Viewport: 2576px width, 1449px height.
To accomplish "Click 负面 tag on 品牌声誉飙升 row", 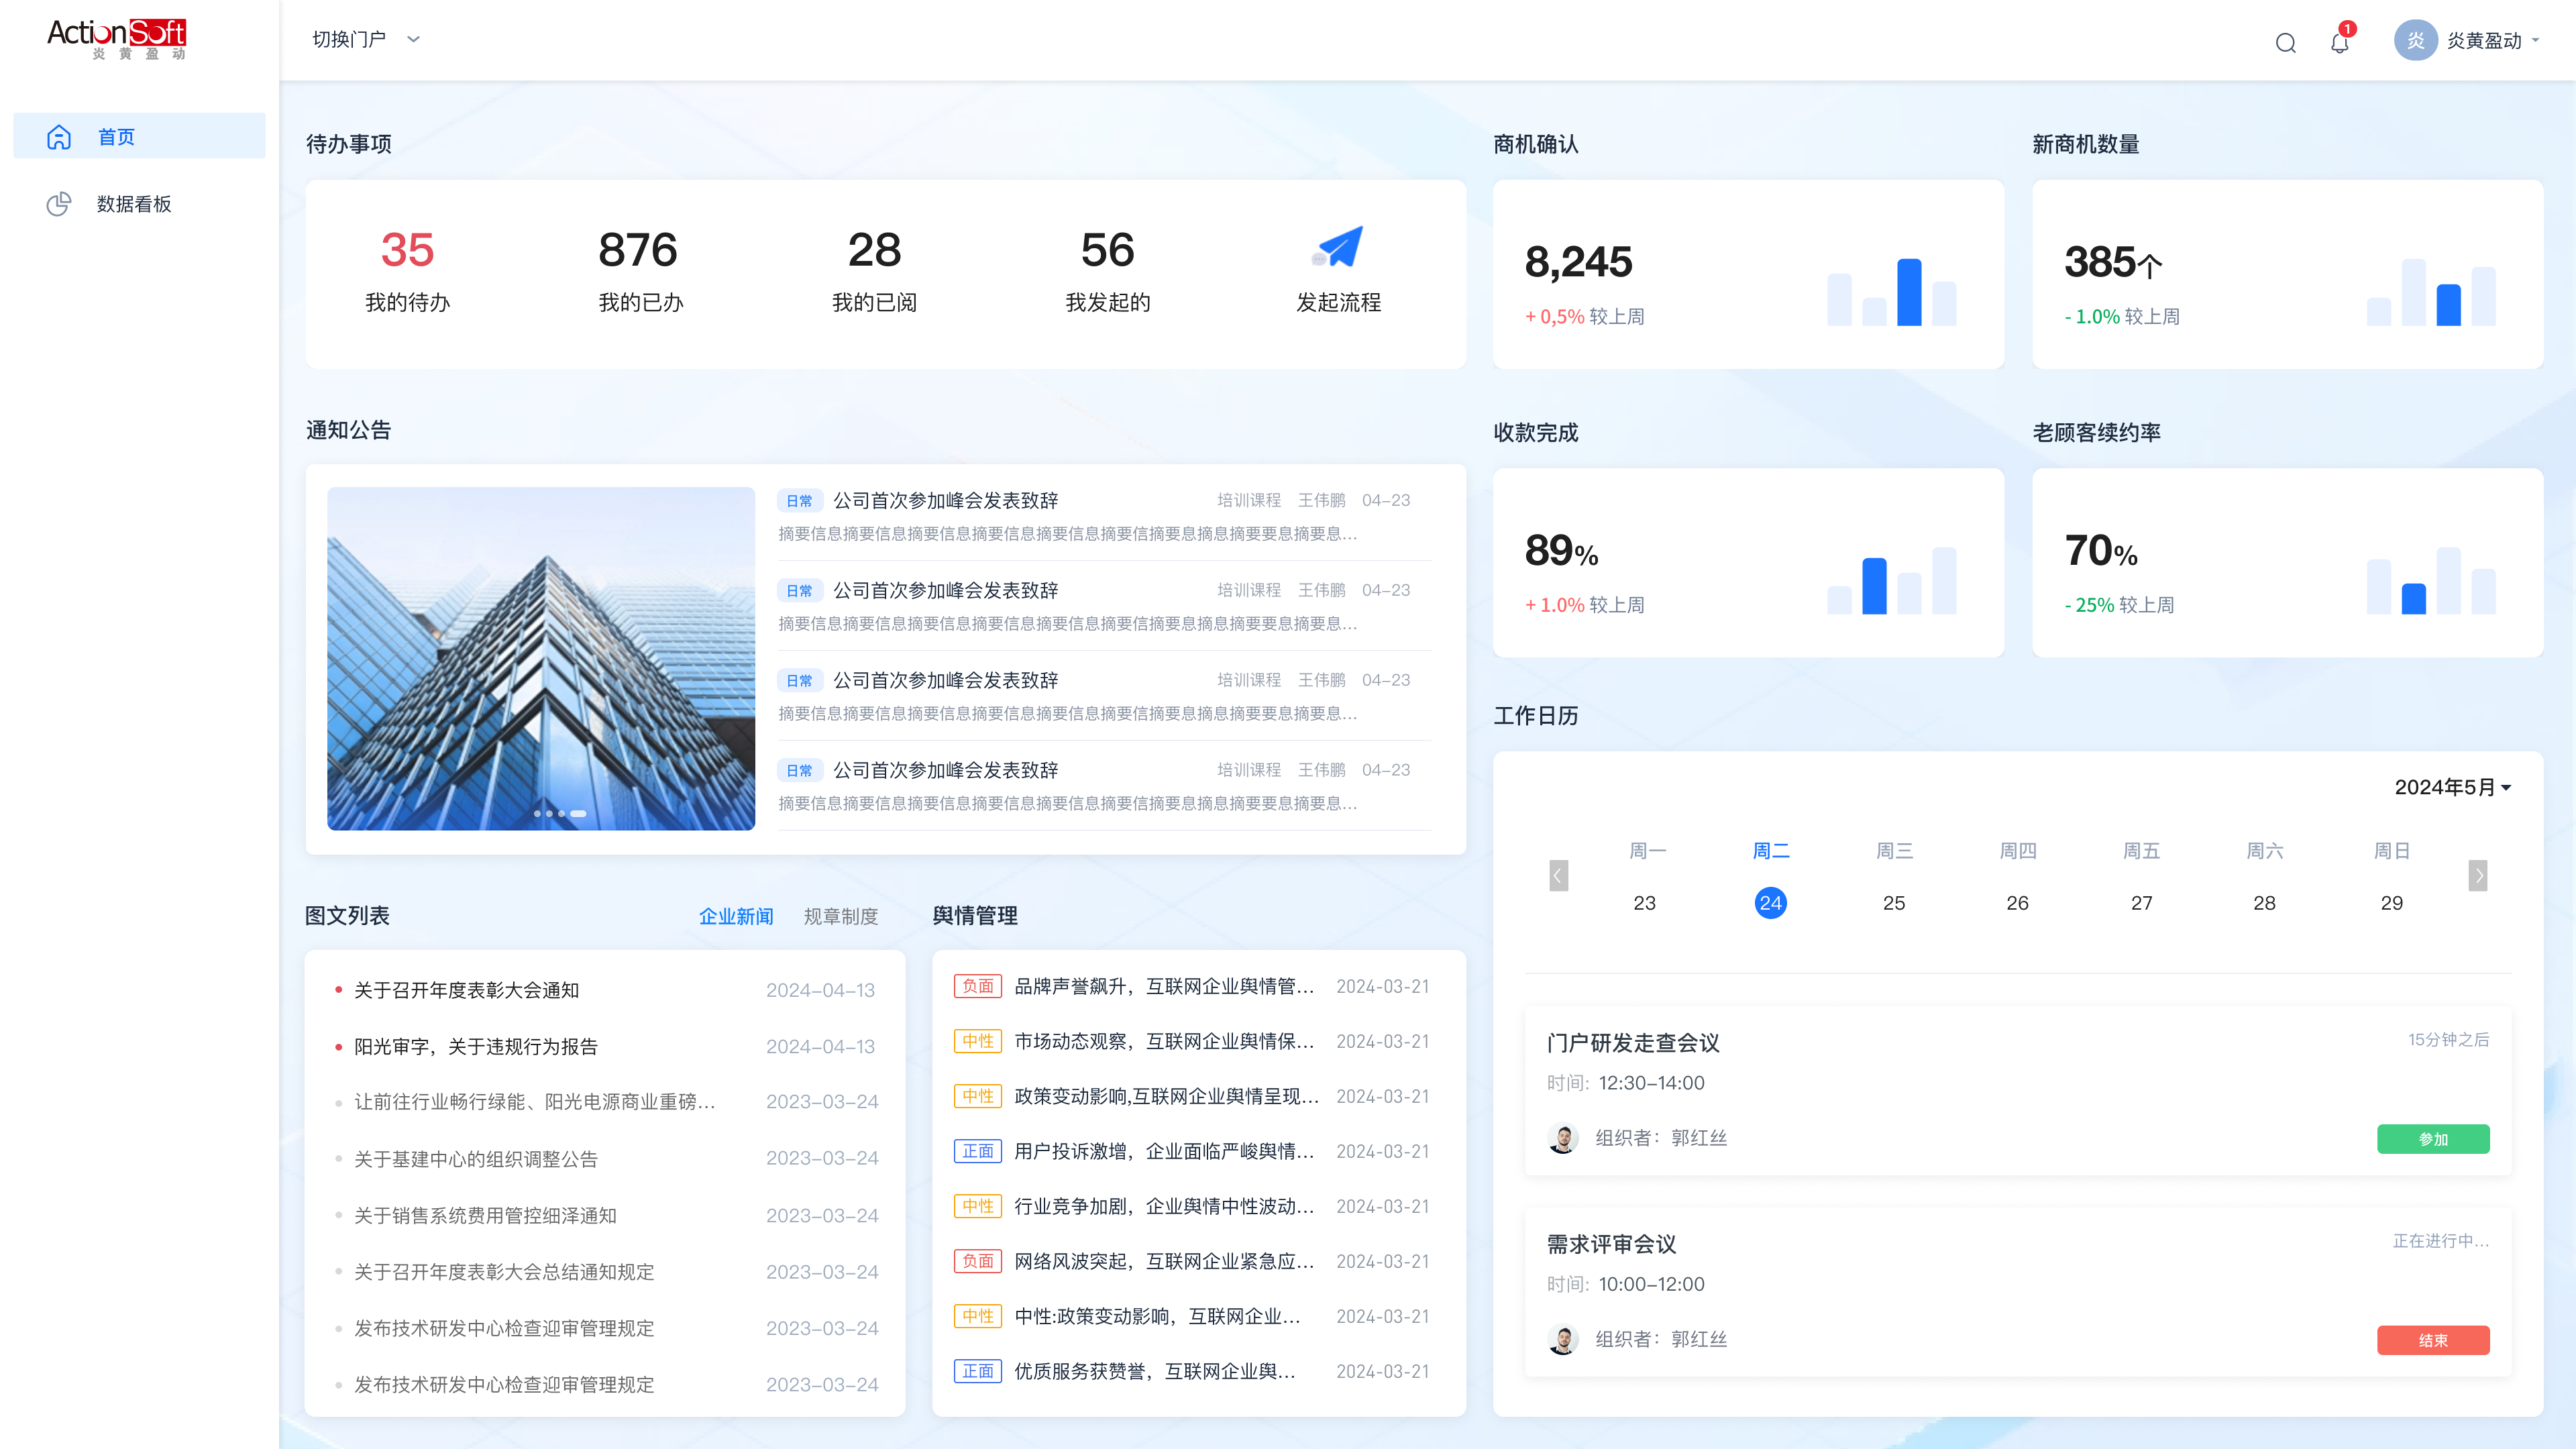I will (977, 986).
